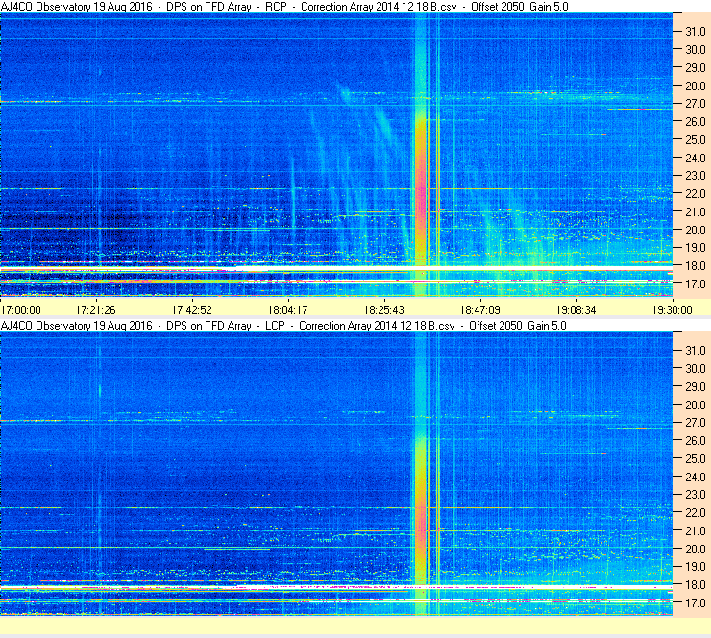Click the 17.0 frequency label in RCP plot

(696, 284)
